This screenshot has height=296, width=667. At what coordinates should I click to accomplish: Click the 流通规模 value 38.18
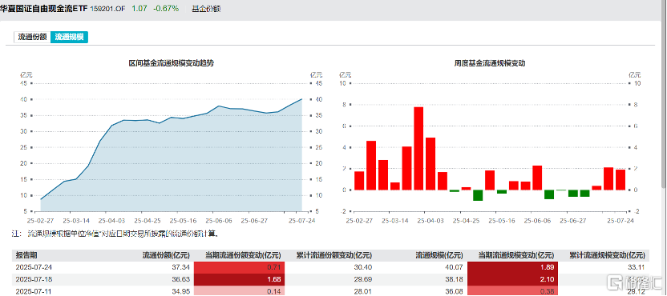click(x=455, y=279)
